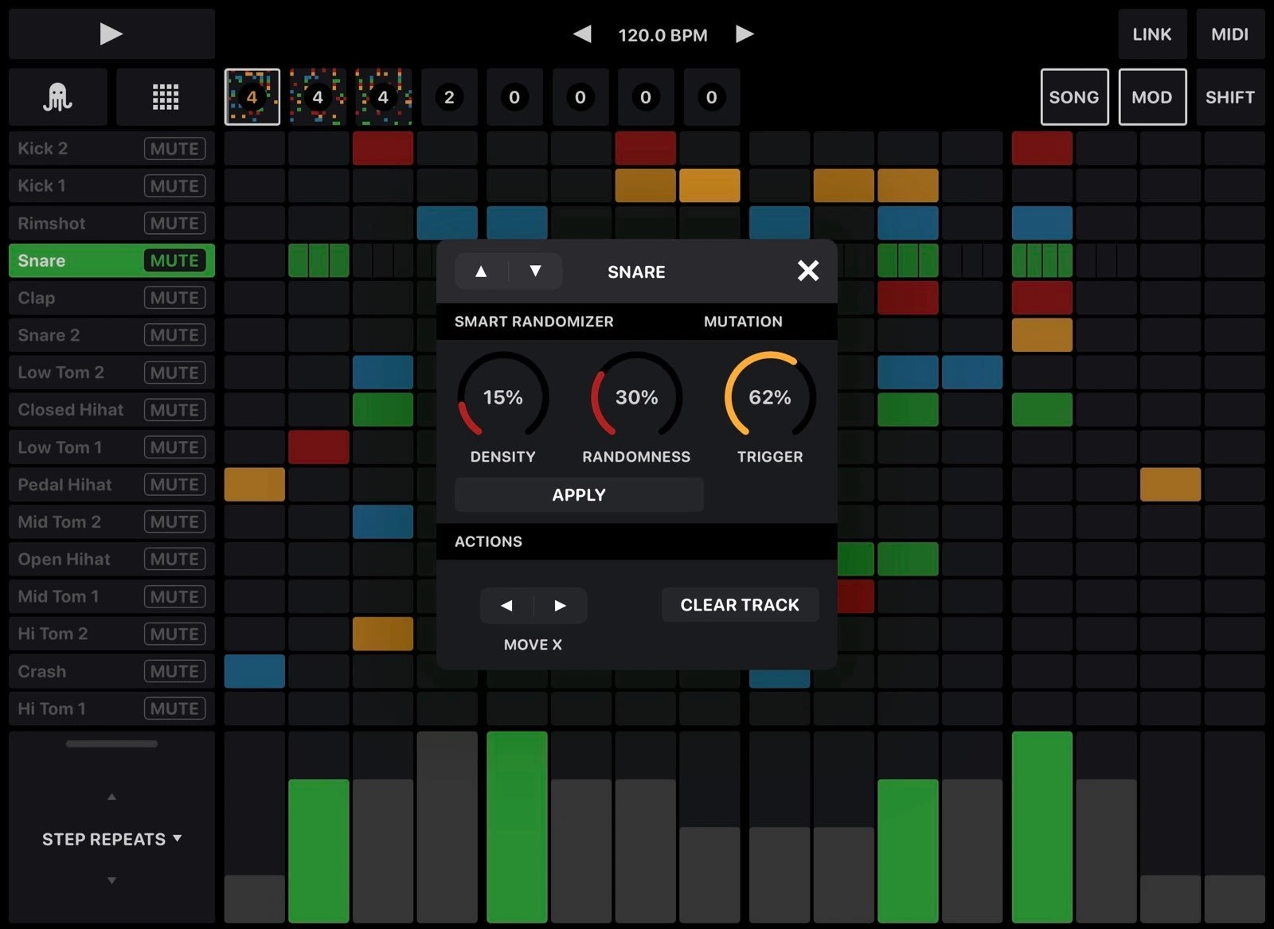Open the grid view icon
Screen dimensions: 1274x929
click(x=165, y=97)
